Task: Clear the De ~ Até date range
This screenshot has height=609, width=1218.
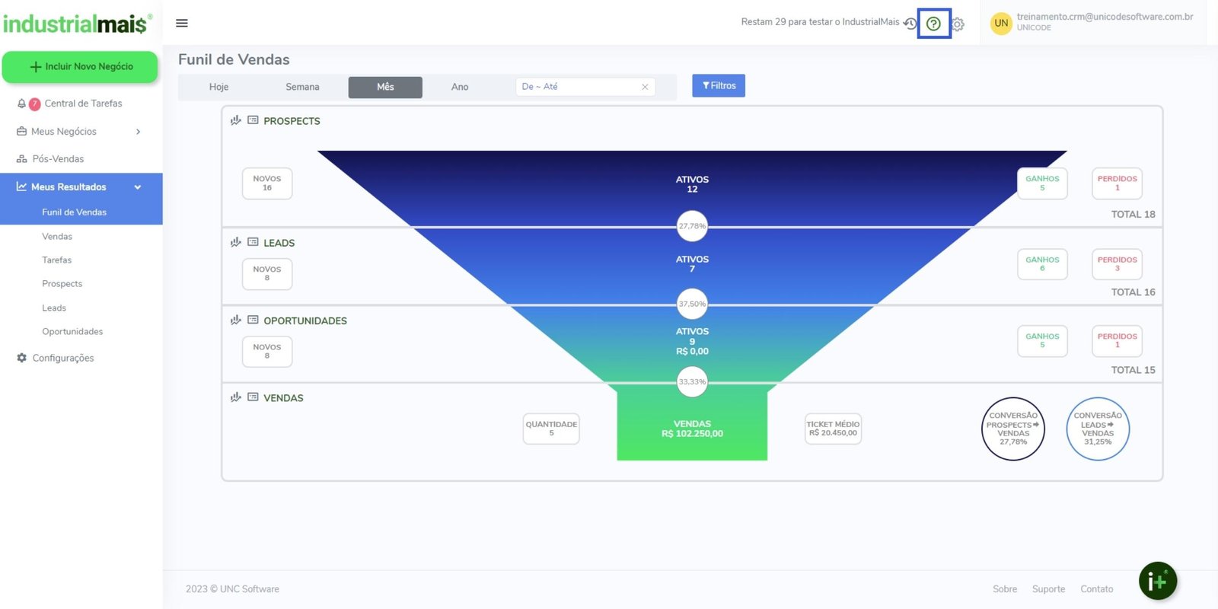Action: coord(645,87)
